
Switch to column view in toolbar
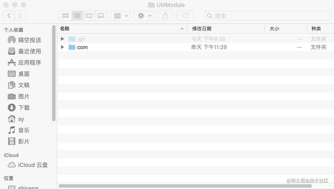click(x=89, y=16)
